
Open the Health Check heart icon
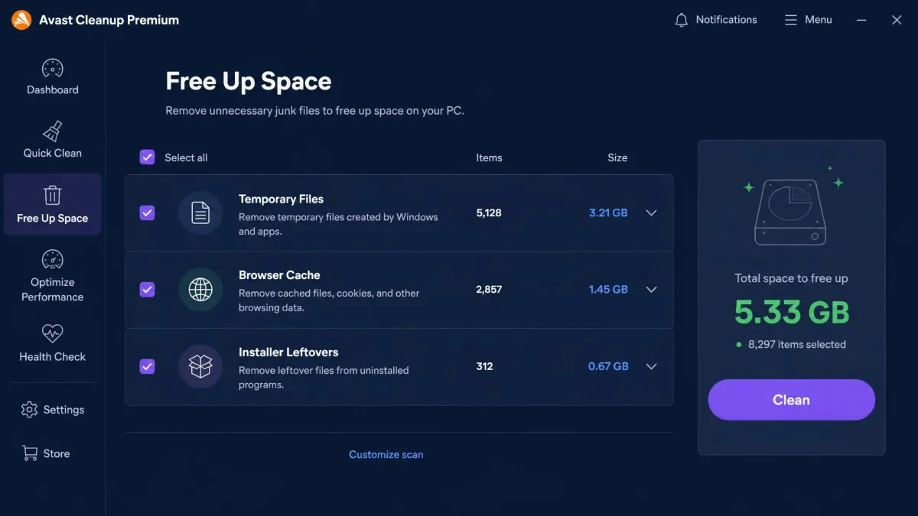click(52, 333)
